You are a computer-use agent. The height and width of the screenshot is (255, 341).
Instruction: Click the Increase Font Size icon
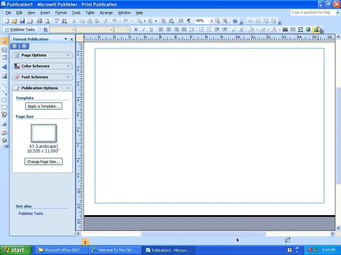click(x=241, y=30)
